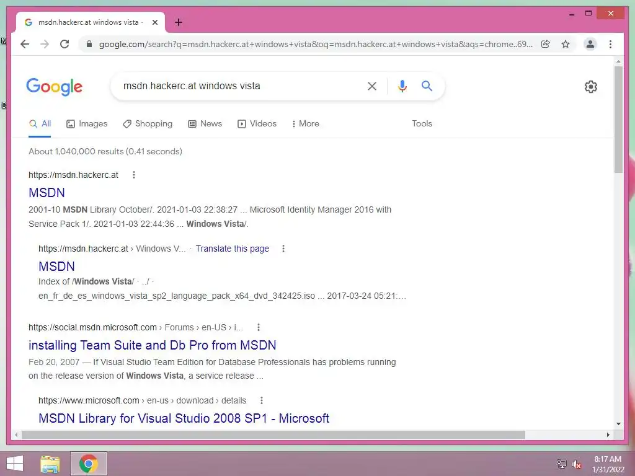
Task: Open the Windows Start menu
Action: pos(15,464)
